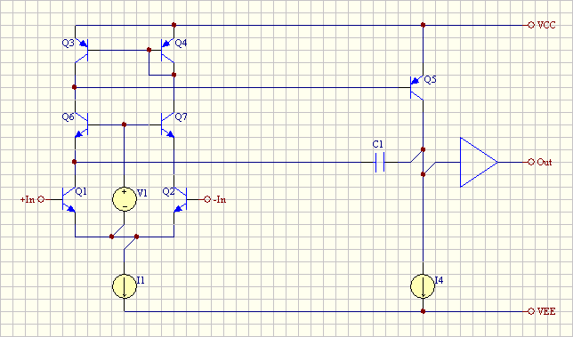Click the +In terminal circle

[41, 199]
